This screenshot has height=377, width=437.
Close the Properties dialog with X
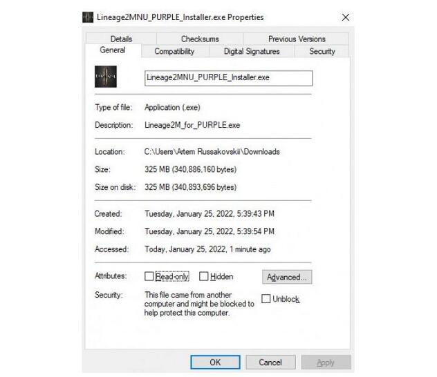coord(345,17)
